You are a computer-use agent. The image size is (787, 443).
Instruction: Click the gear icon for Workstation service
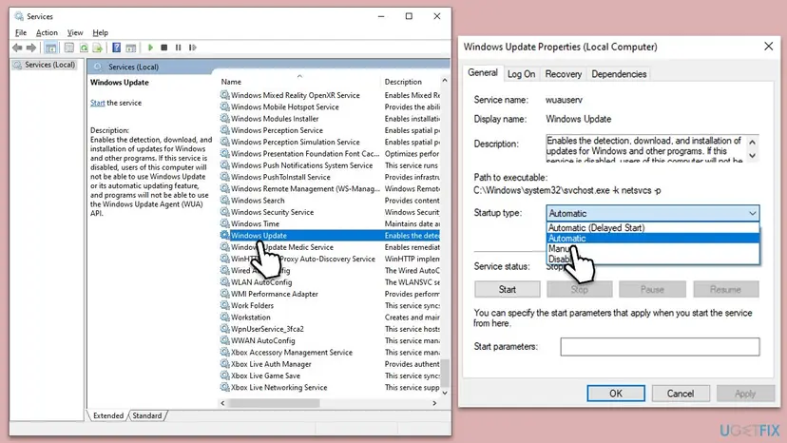click(x=225, y=317)
